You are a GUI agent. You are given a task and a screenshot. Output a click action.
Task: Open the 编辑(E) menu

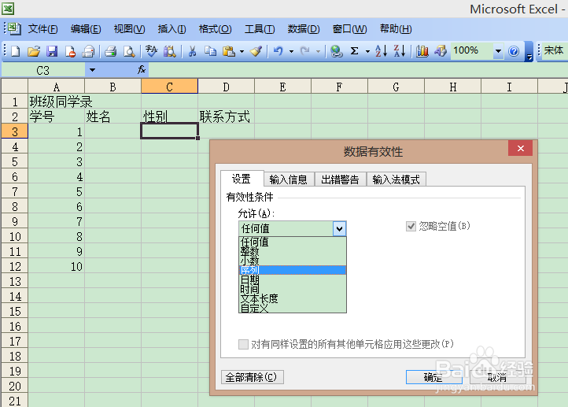[x=86, y=29]
